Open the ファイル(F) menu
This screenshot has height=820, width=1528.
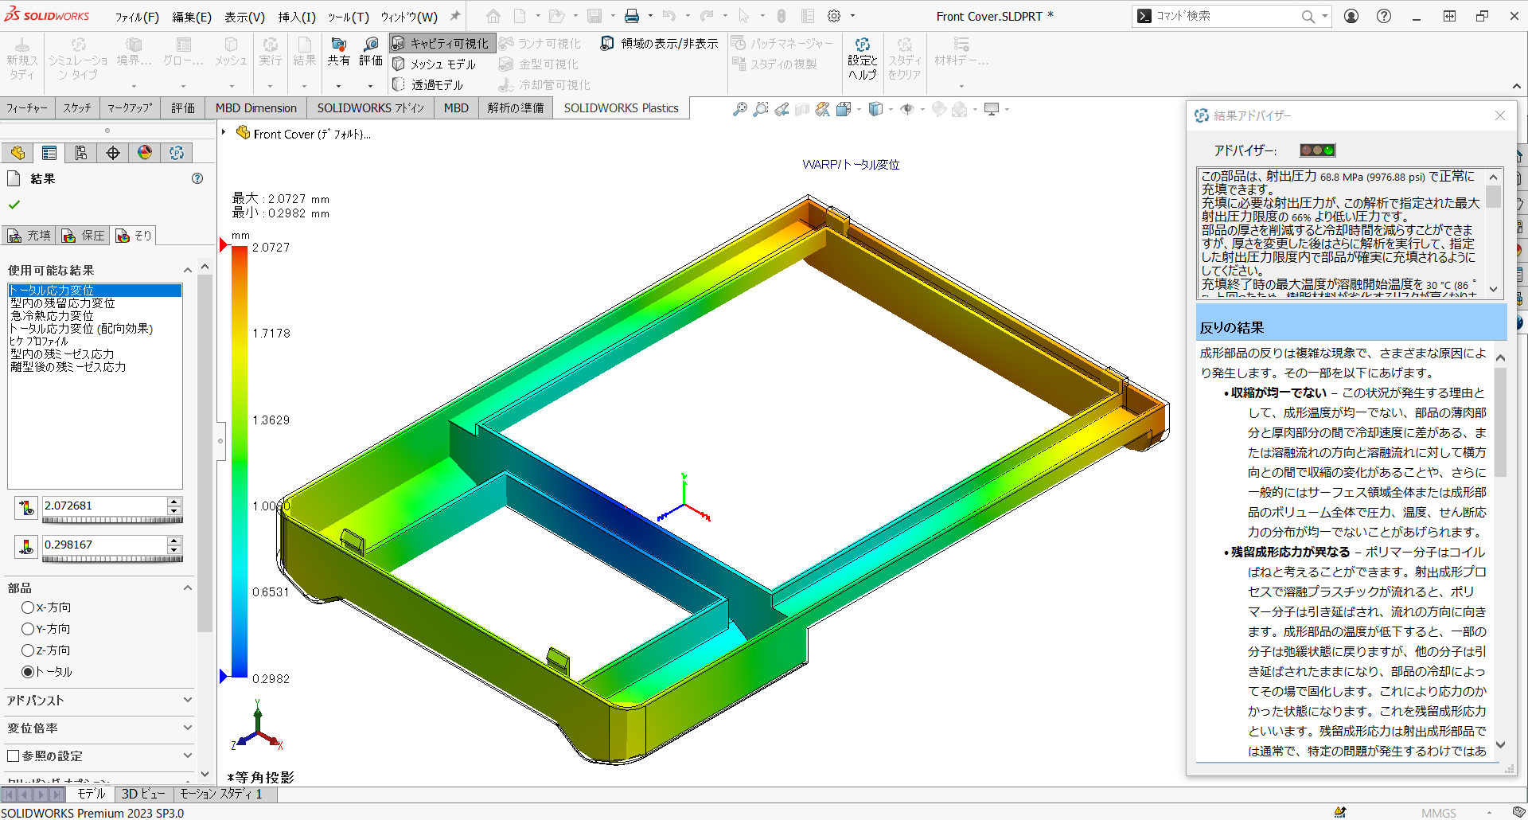coord(137,17)
